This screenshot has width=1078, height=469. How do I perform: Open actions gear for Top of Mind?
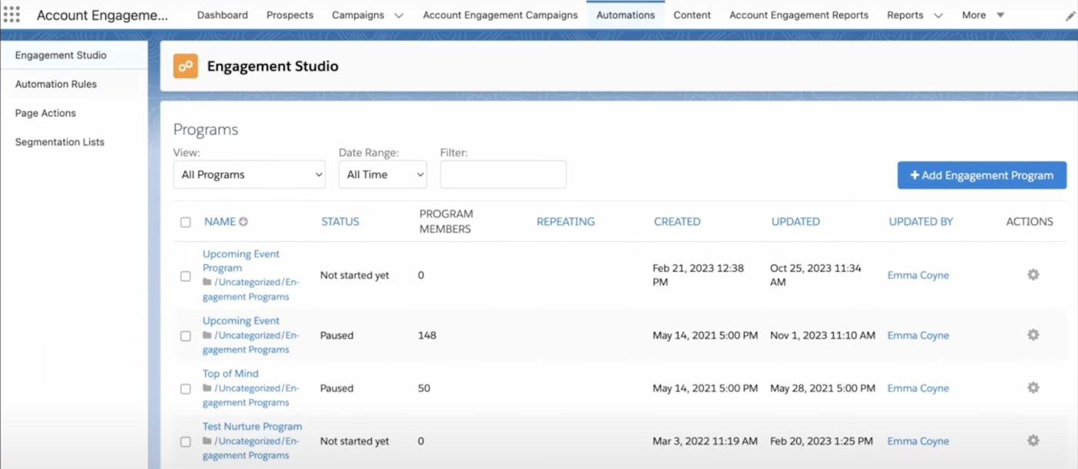(x=1033, y=388)
